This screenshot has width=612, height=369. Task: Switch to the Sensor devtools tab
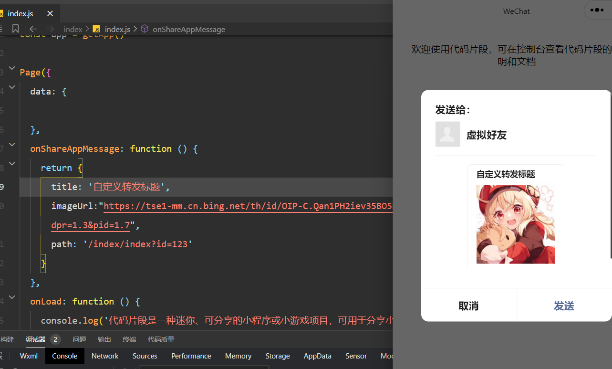click(x=356, y=356)
